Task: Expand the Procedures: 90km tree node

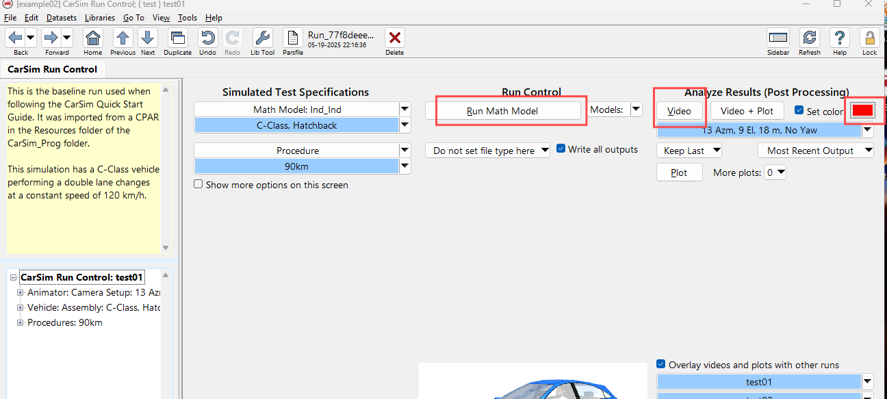Action: [x=21, y=322]
